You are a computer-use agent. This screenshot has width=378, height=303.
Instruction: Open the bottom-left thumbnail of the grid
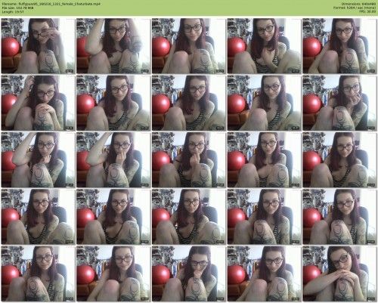[x=38, y=274]
